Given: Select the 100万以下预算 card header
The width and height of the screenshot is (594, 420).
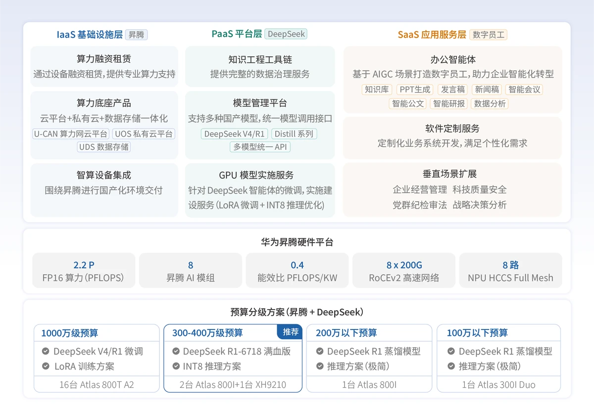Looking at the screenshot, I should tap(499, 333).
